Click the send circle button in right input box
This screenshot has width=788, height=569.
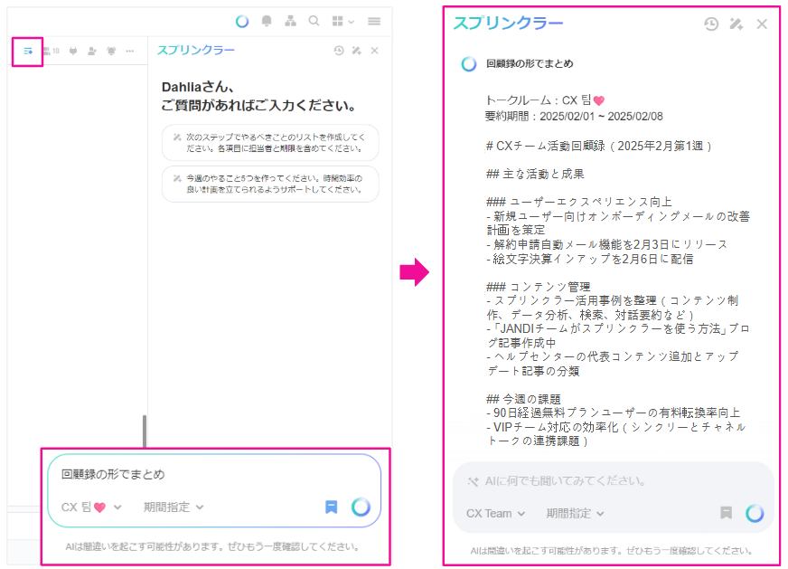click(755, 513)
